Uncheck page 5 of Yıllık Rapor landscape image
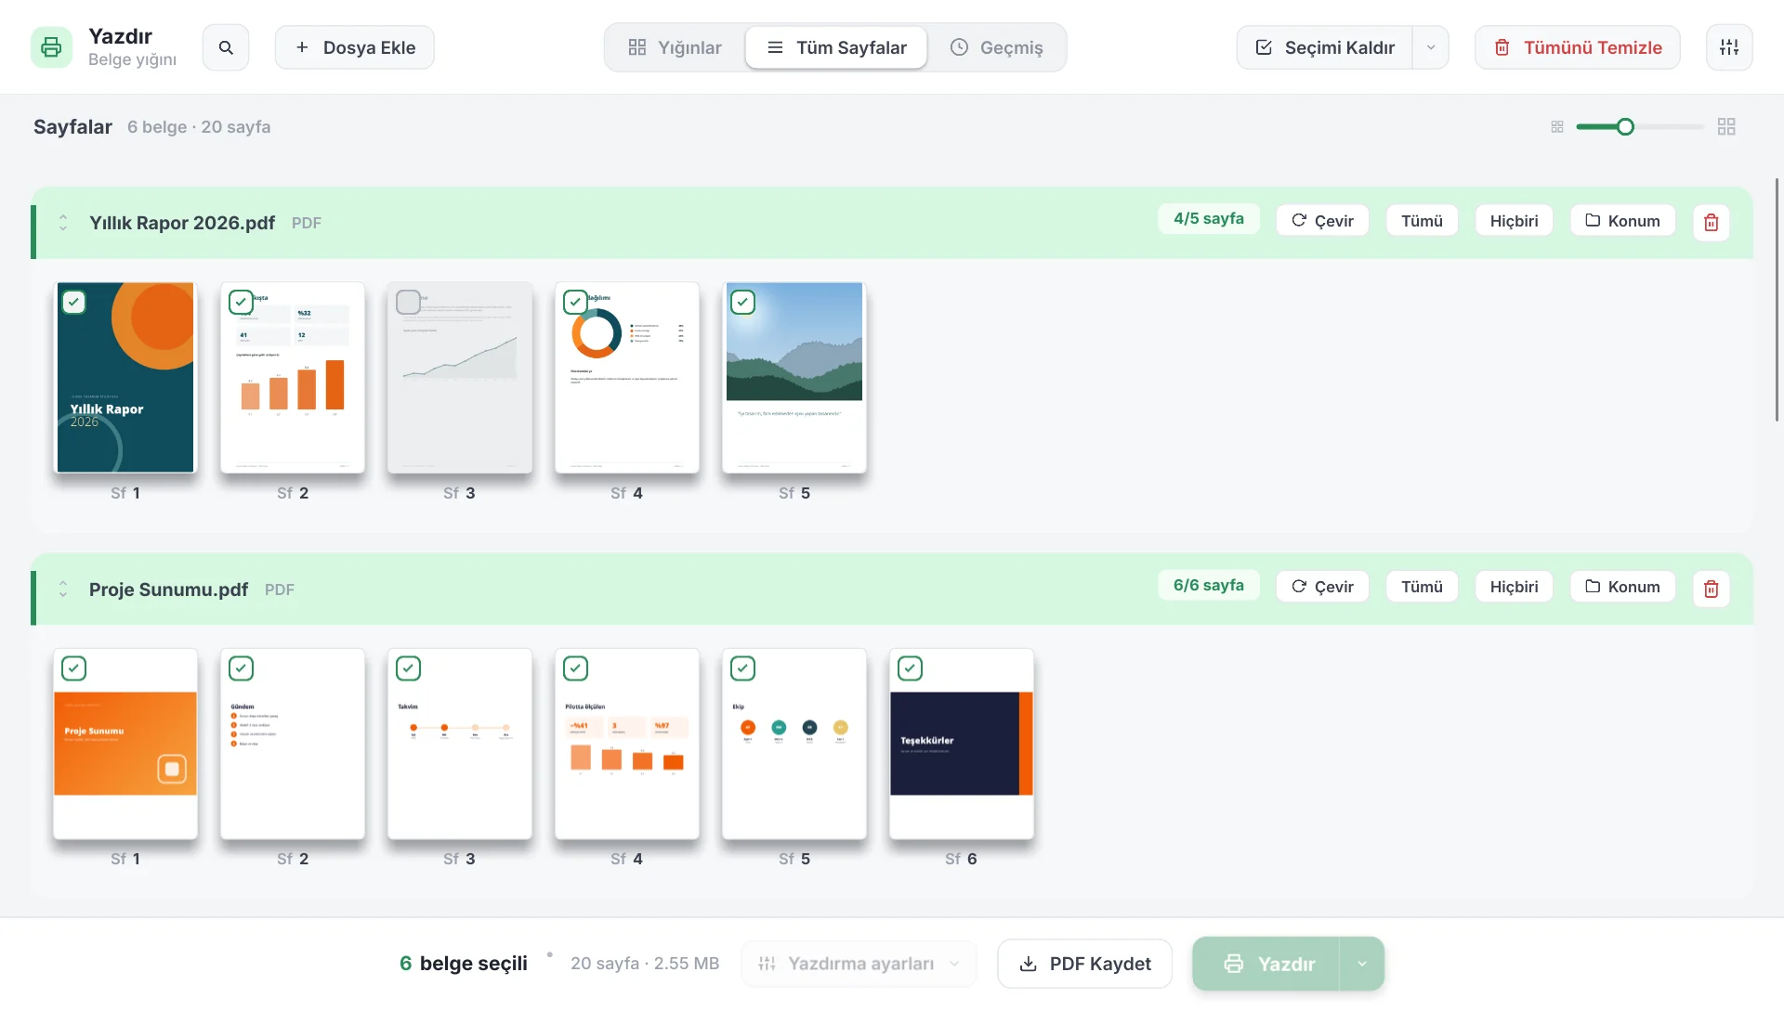Viewport: 1784px width, 1011px height. coord(742,302)
